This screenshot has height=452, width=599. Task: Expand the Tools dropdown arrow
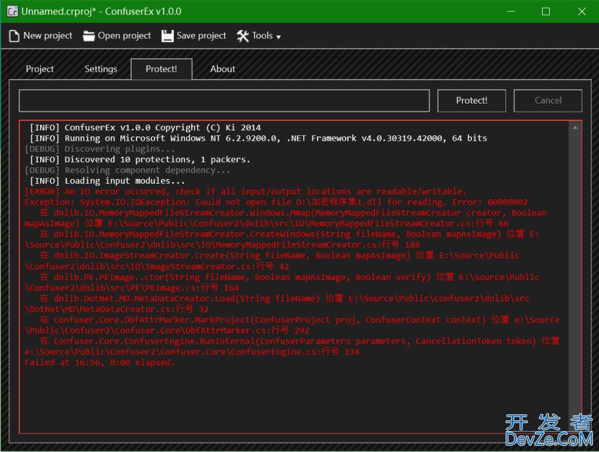(x=279, y=37)
